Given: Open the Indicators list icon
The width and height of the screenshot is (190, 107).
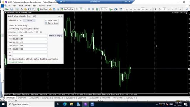Looking at the screenshot, I should [x=110, y=9].
